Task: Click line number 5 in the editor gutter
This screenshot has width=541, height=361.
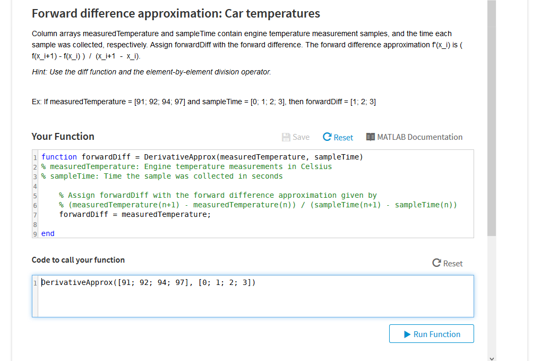Action: 35,195
